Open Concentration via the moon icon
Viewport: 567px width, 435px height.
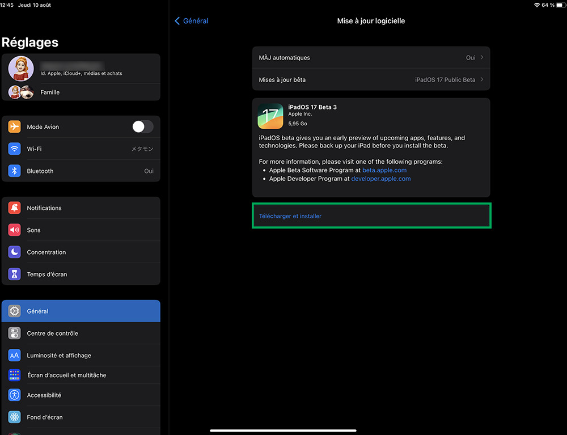pyautogui.click(x=14, y=252)
